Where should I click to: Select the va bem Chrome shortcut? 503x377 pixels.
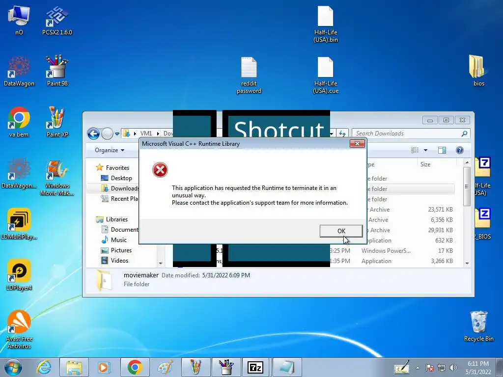coord(19,122)
